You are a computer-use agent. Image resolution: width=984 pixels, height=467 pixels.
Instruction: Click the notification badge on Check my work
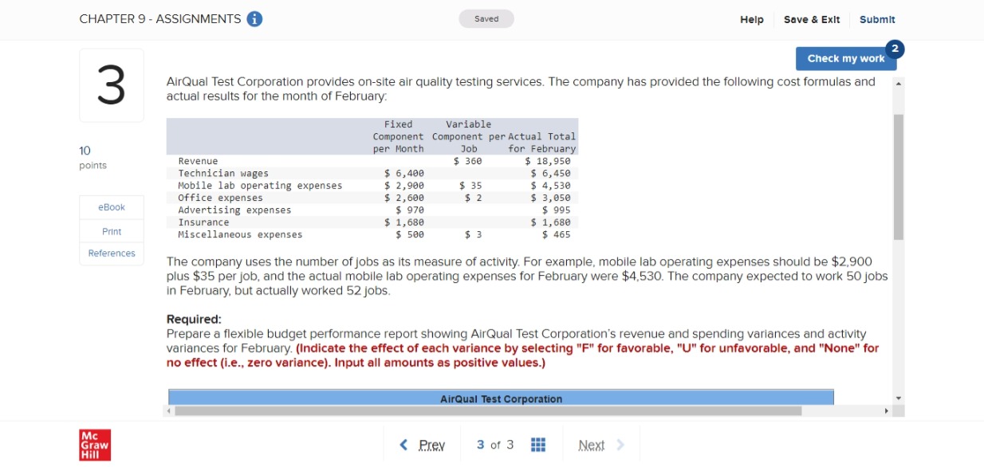[895, 49]
